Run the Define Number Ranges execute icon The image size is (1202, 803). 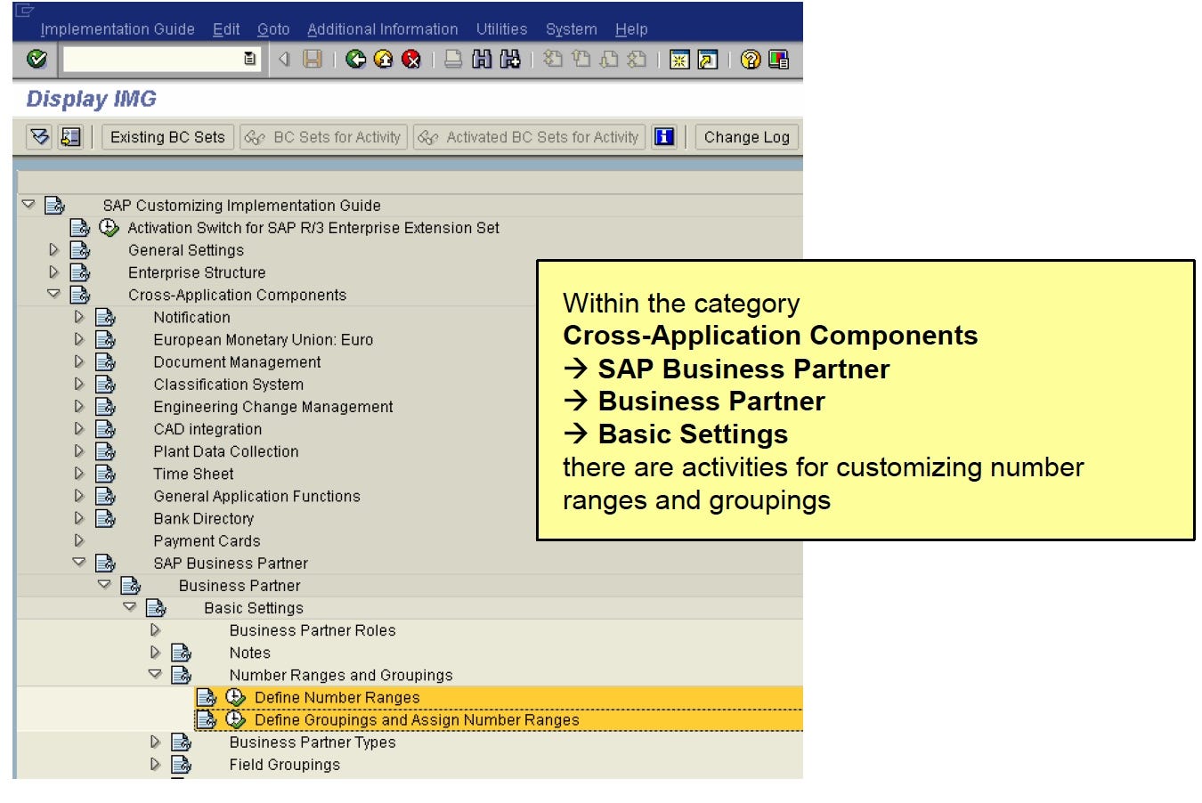pyautogui.click(x=236, y=697)
